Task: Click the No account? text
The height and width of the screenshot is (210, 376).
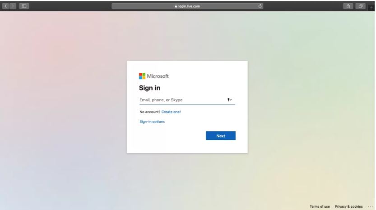Action: tap(150, 112)
